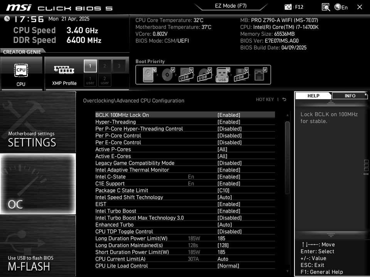This screenshot has width=370, height=277.
Task: Click the settings list scrollbar thumb
Action: [287, 158]
